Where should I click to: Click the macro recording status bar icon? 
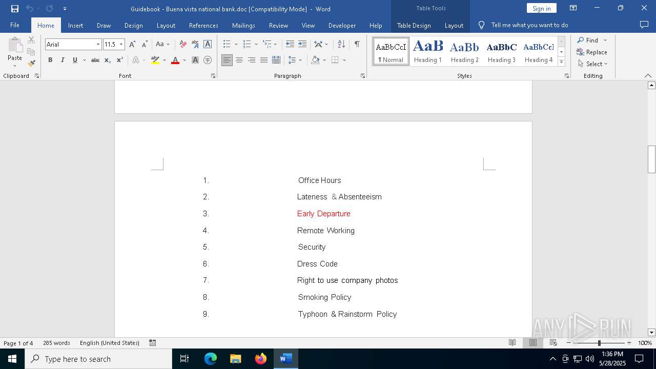point(153,343)
